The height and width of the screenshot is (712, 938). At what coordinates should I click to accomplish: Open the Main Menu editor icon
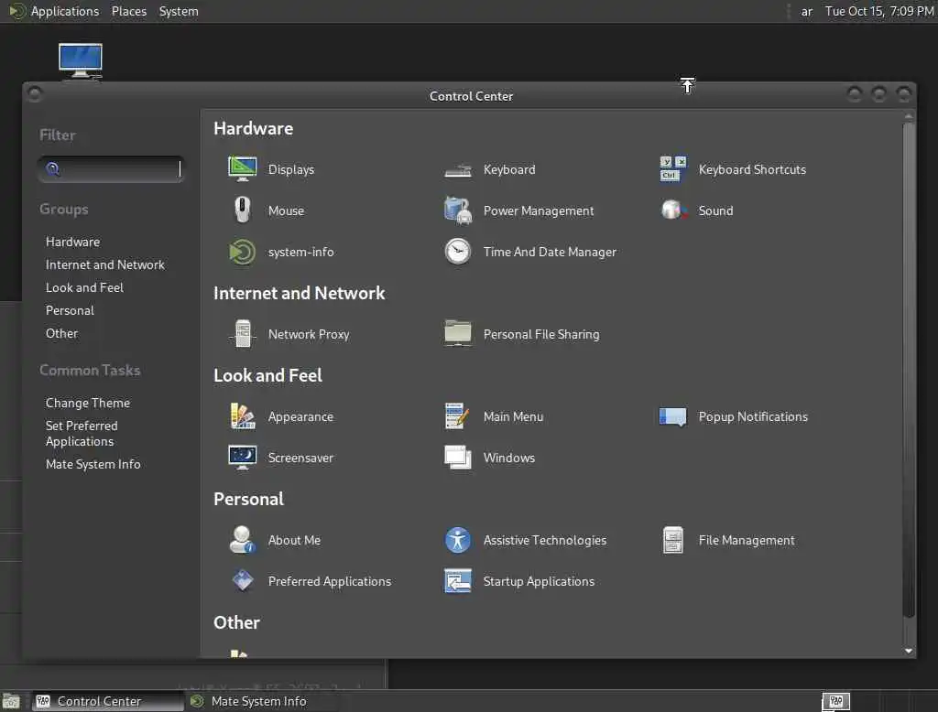pos(457,416)
